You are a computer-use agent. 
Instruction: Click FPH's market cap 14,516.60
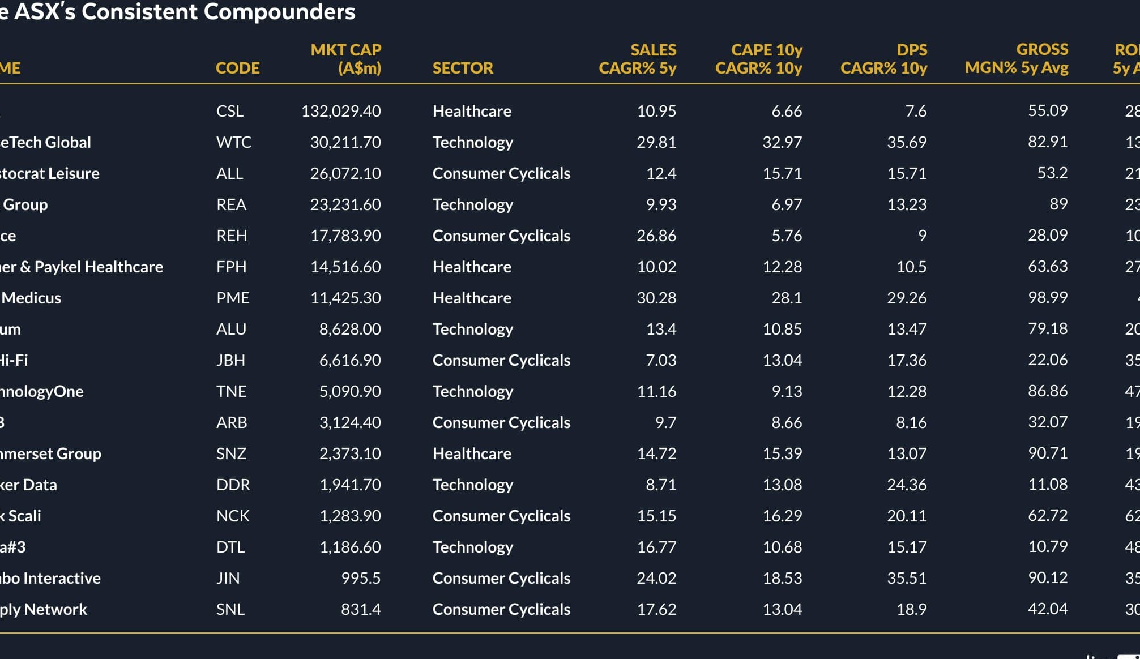[345, 267]
